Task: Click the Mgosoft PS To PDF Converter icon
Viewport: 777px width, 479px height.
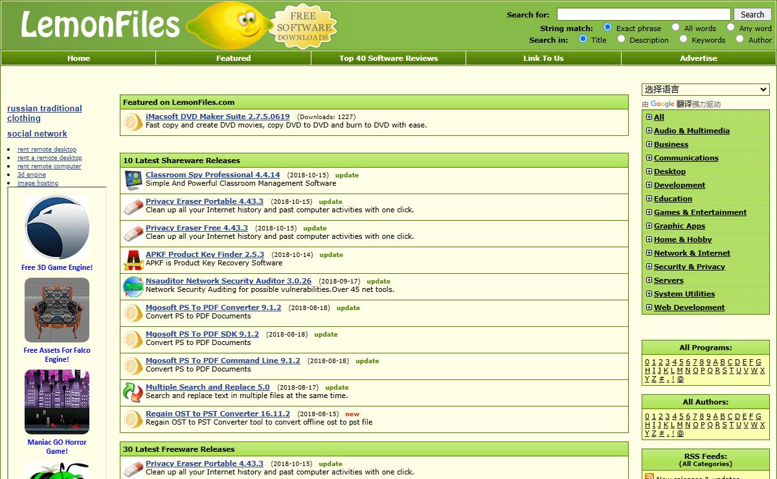Action: coord(133,313)
